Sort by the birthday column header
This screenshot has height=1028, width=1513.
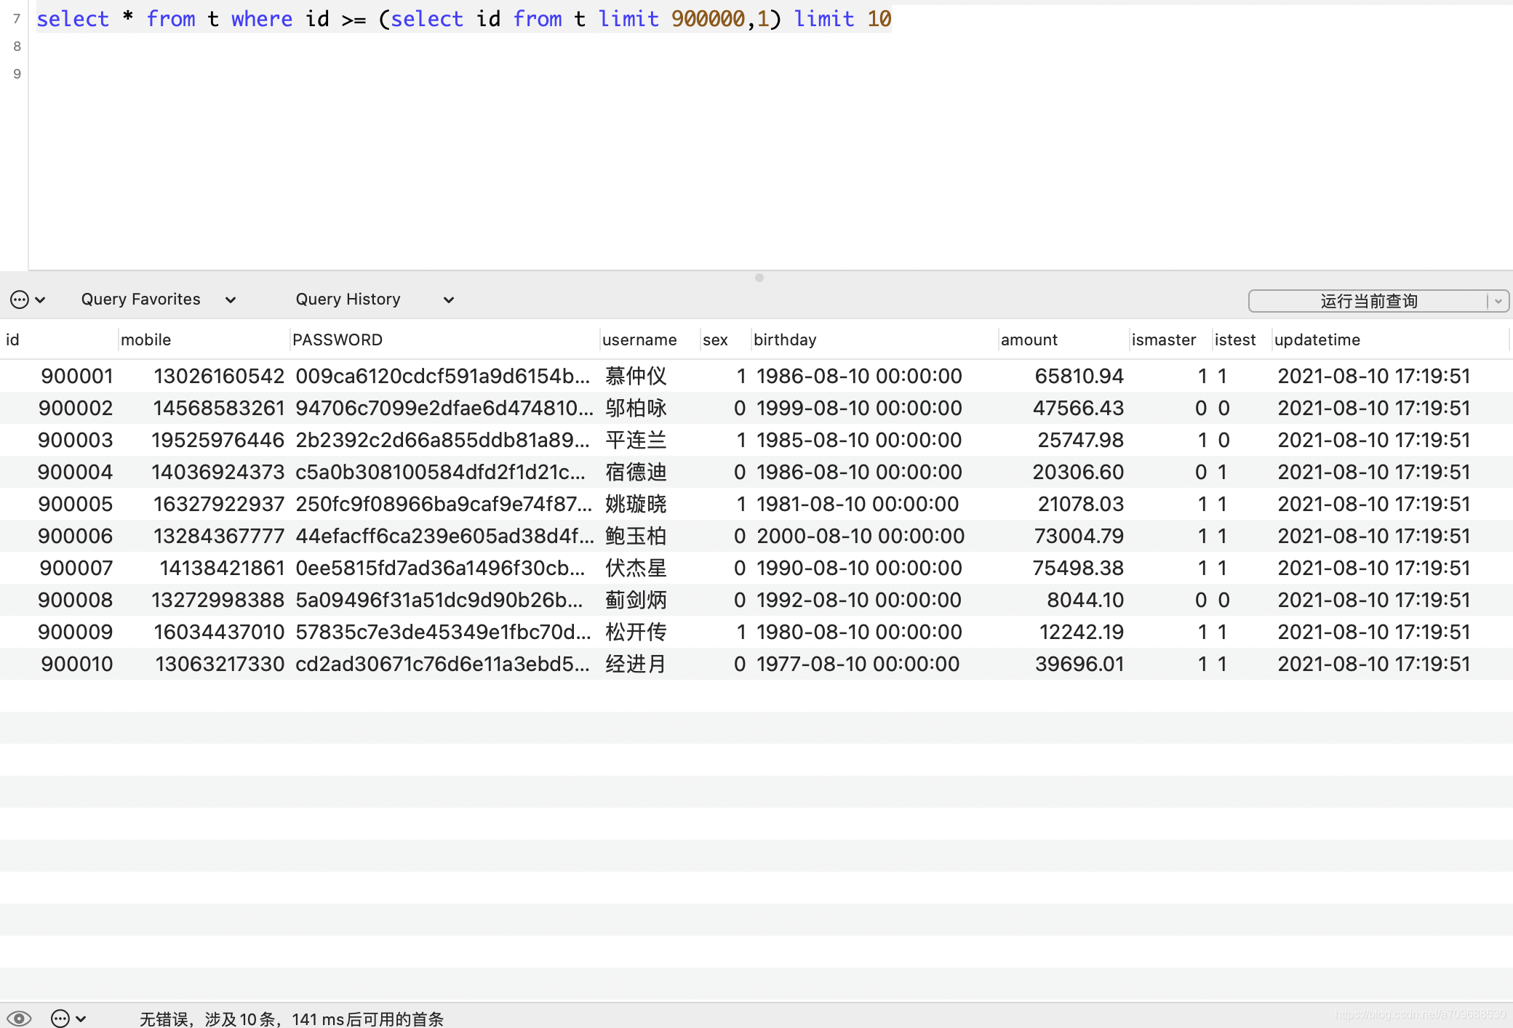[785, 340]
